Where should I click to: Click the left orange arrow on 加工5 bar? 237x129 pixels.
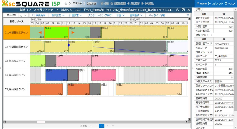[40, 33]
